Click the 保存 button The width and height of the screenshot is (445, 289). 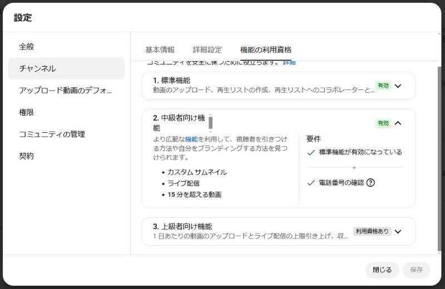pos(416,270)
